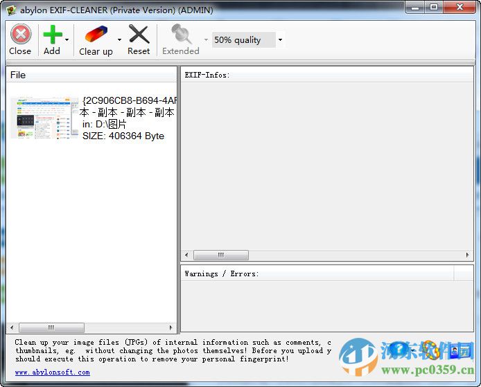Click the Warnings / Errors column header
The image size is (481, 387).
pos(317,273)
